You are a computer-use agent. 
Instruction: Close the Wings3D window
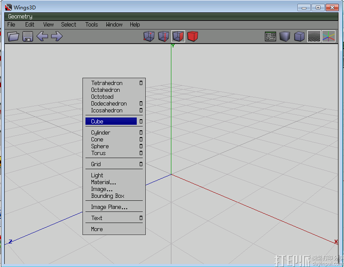click(332, 7)
